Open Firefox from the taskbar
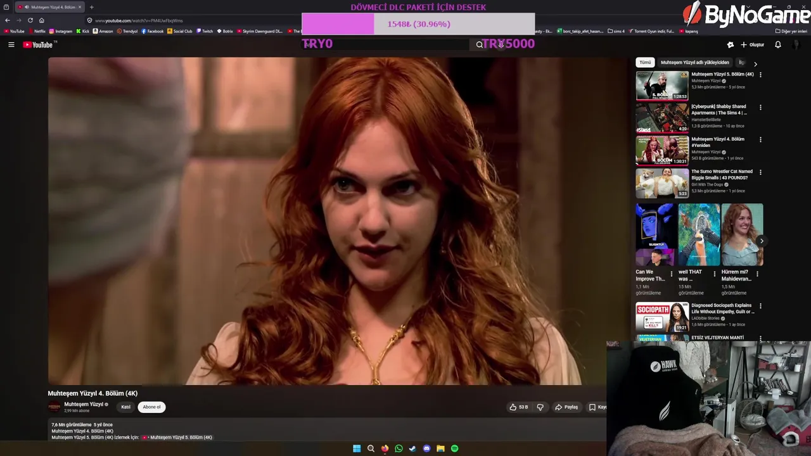811x456 pixels. click(x=385, y=448)
